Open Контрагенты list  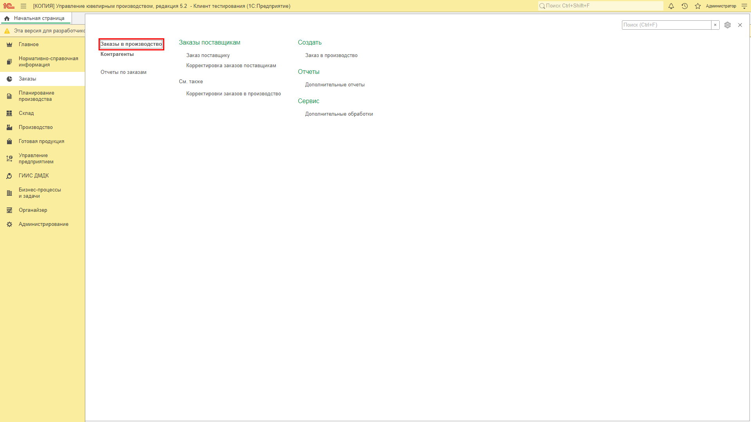point(117,54)
